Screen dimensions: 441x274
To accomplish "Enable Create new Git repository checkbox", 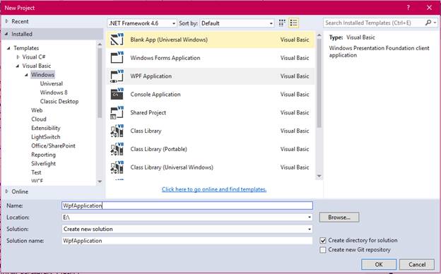I will (323, 250).
